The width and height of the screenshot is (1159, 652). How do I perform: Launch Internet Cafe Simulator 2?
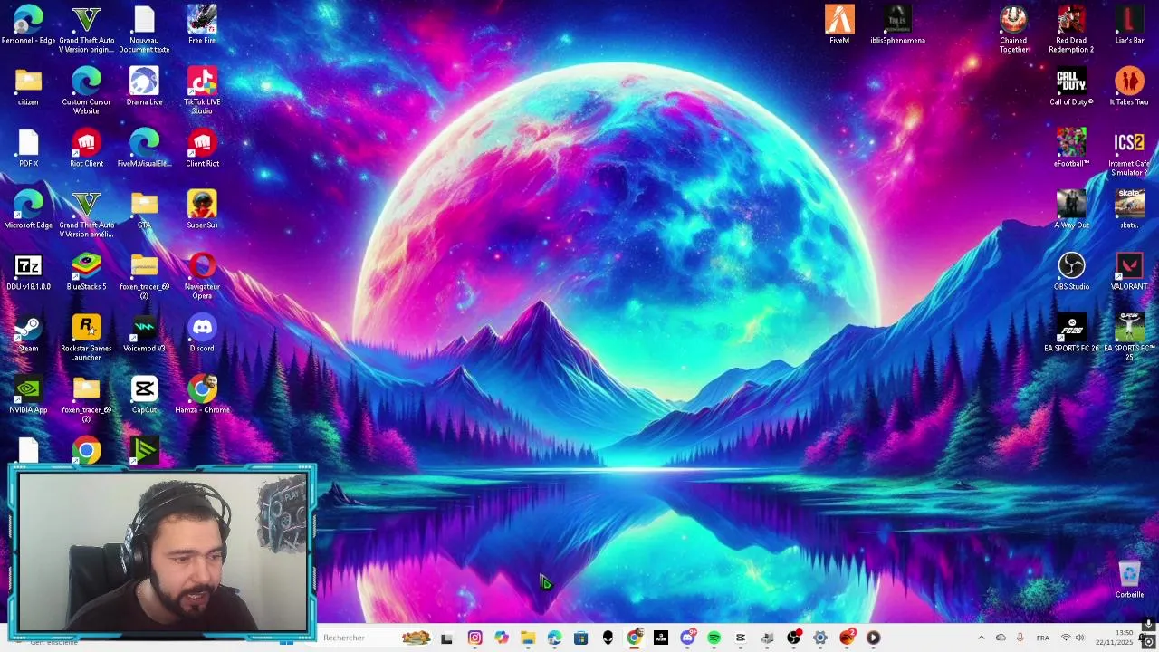1129,152
